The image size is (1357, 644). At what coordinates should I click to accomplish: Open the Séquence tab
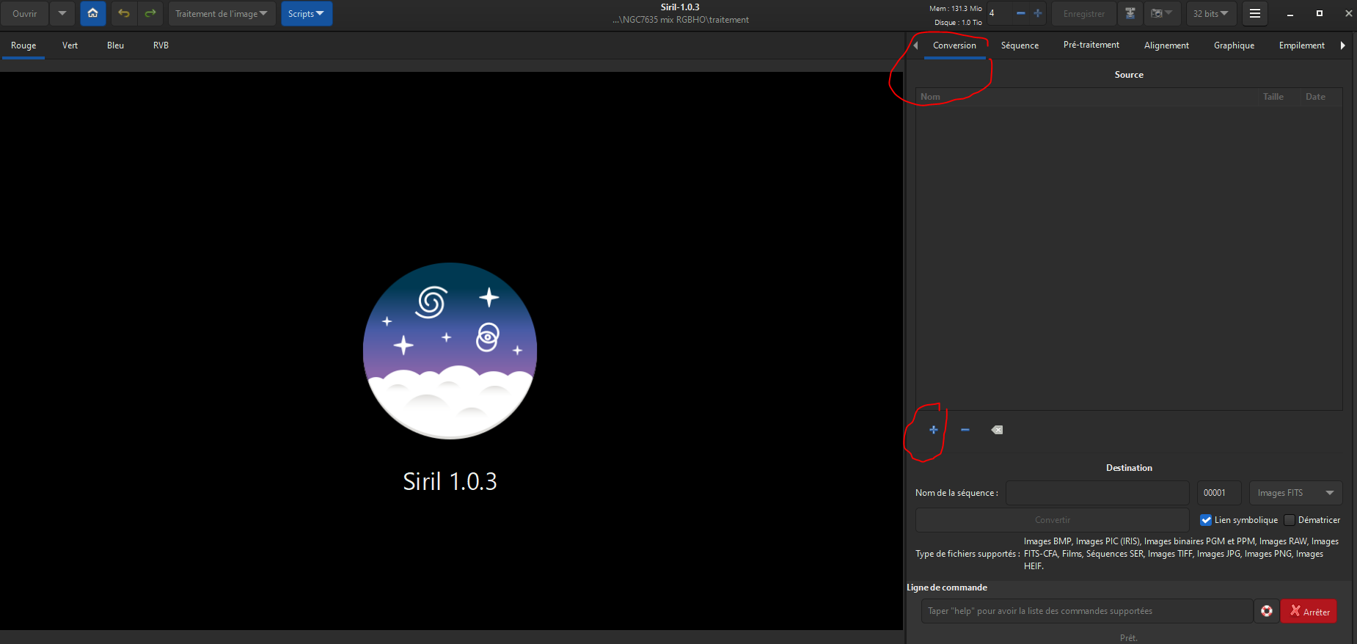1020,45
